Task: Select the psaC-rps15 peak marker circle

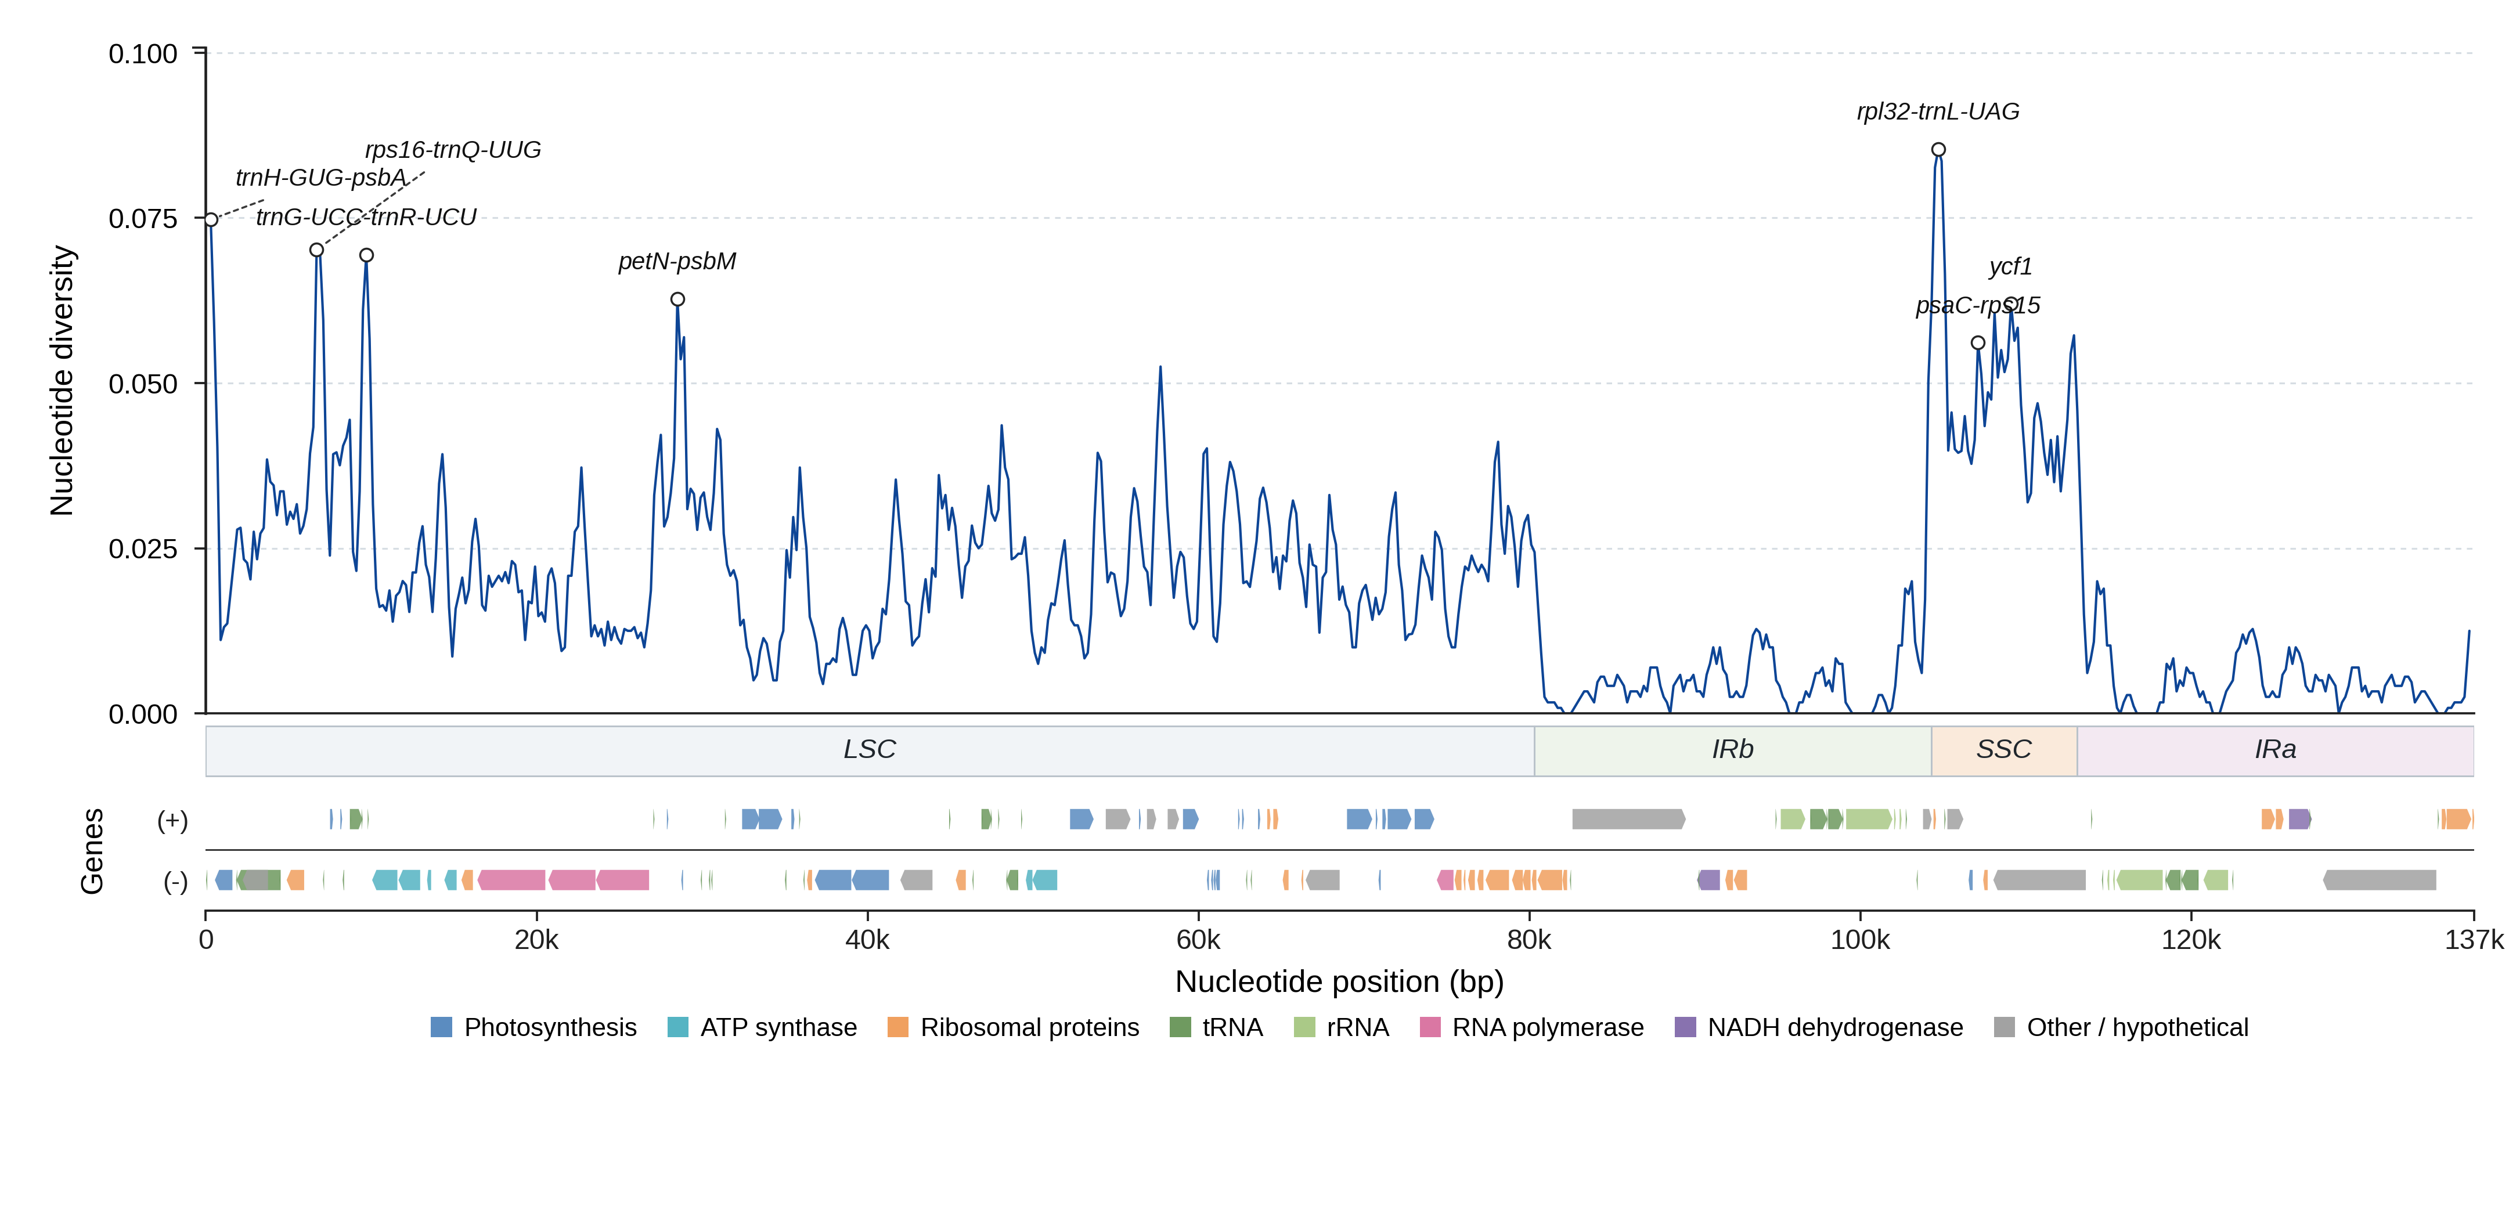Action: 1978,343
